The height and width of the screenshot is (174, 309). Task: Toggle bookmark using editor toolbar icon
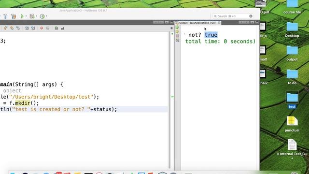tap(18, 28)
